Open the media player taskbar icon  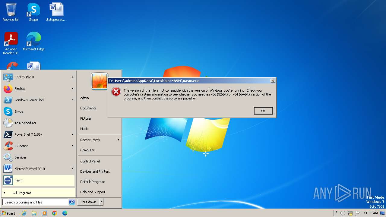(44, 213)
